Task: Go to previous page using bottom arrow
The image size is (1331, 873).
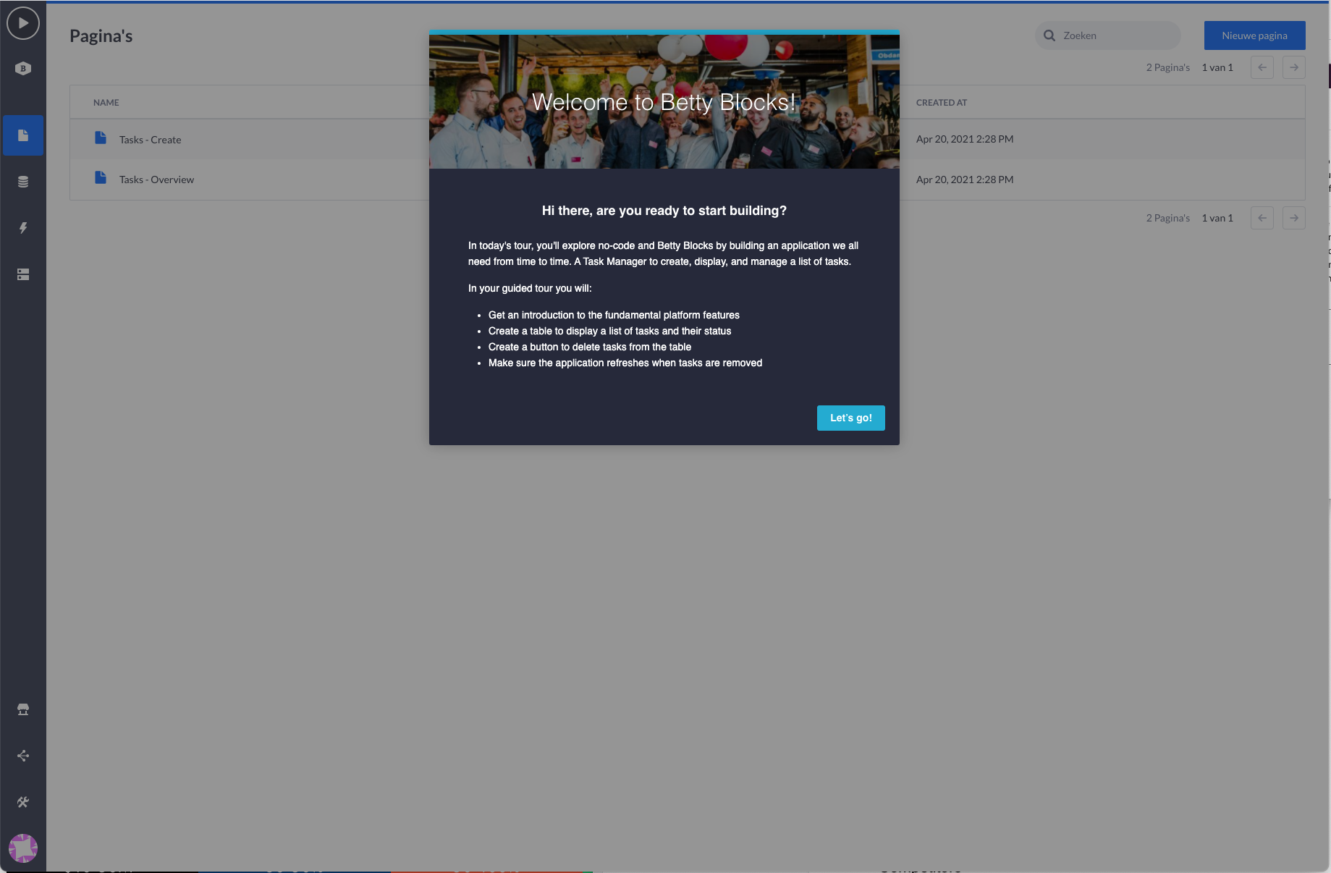Action: click(x=1262, y=218)
